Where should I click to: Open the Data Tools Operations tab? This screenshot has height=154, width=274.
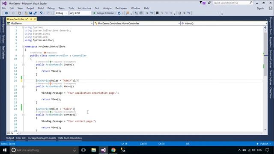70,138
